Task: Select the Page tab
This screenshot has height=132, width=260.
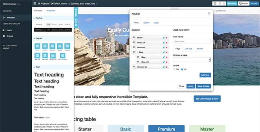Action: tap(178, 49)
